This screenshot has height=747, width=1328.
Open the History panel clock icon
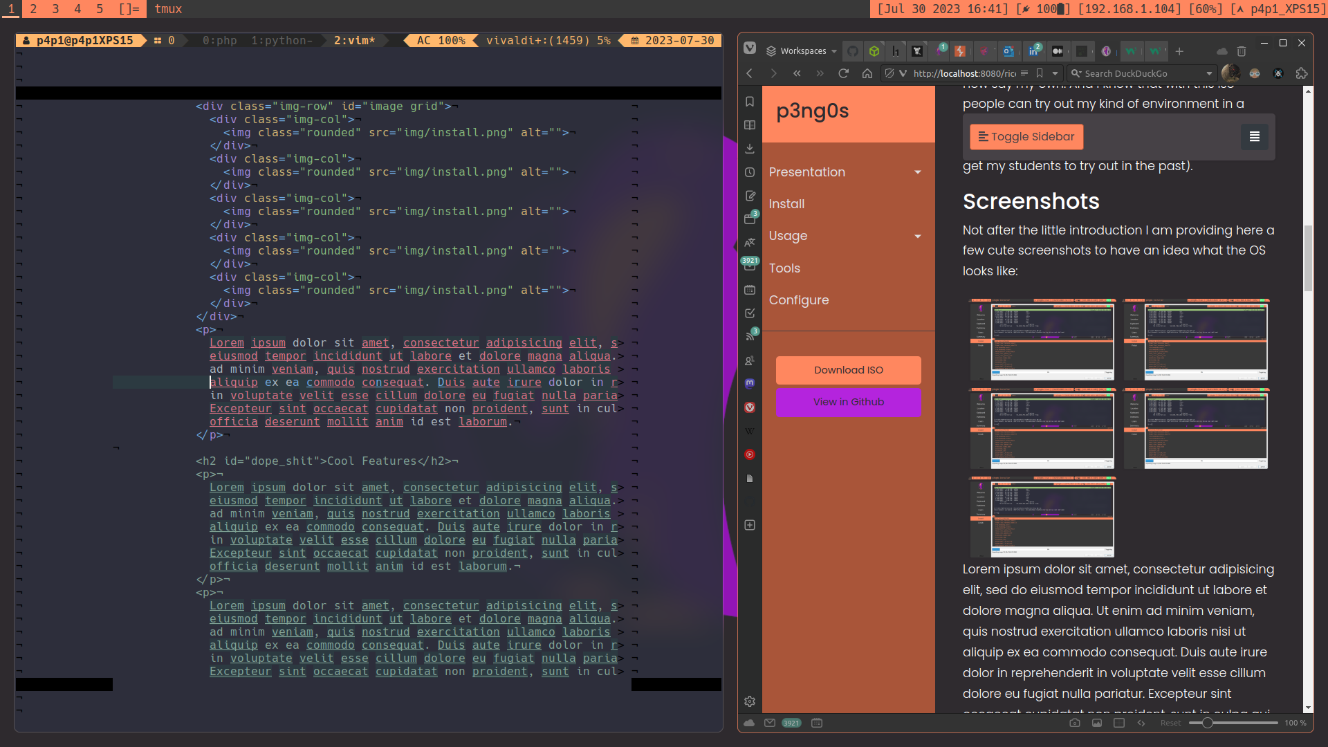750,172
